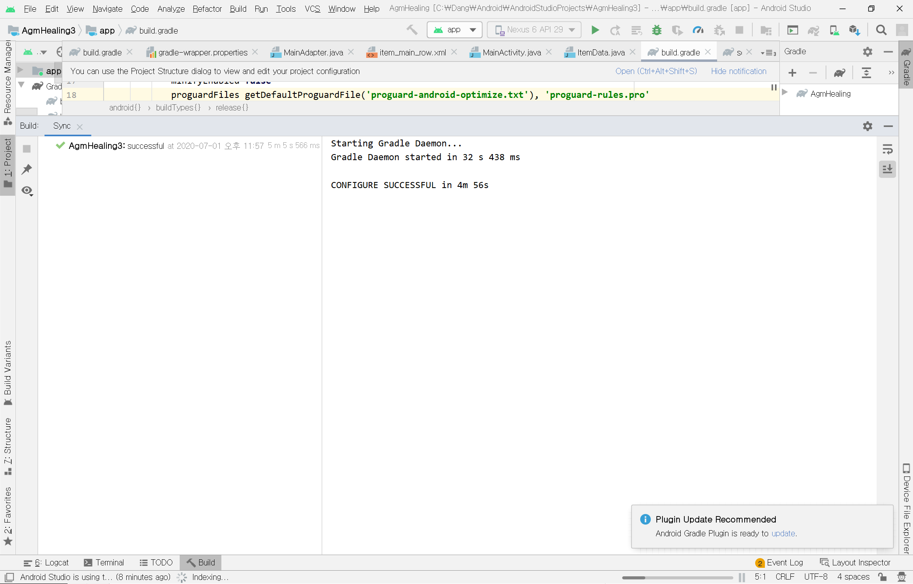Run app with coverage shield icon

(x=677, y=30)
